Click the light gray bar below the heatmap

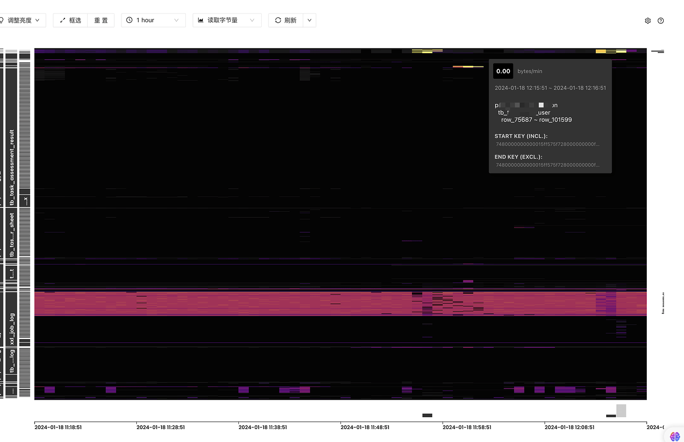click(x=621, y=411)
